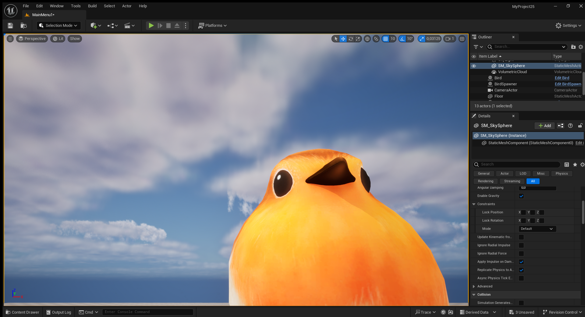The width and height of the screenshot is (585, 317).
Task: Toggle Ignore Radial Impulse checkbox
Action: 521,245
